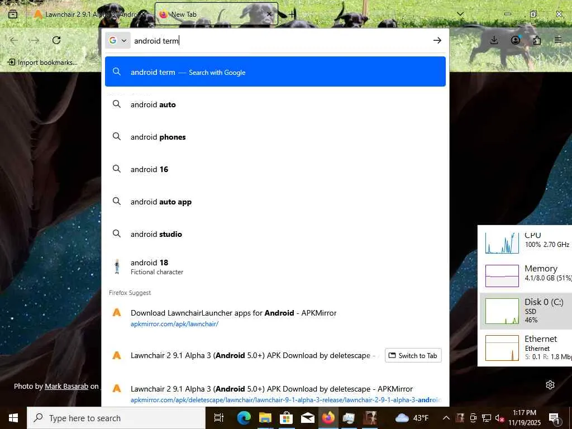This screenshot has width=572, height=429.
Task: Open Microsoft Store from the taskbar
Action: point(287,418)
